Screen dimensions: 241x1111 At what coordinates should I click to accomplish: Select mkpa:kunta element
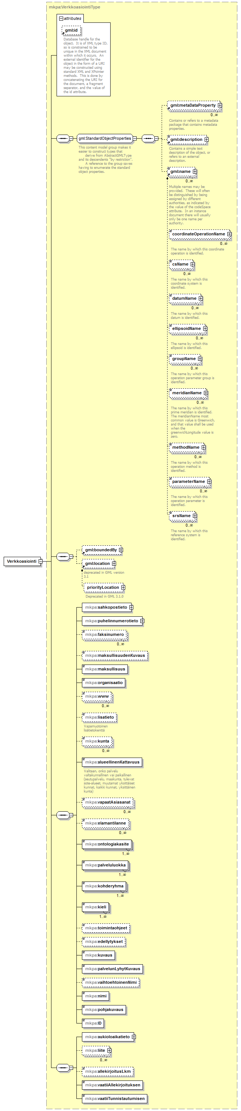click(x=97, y=741)
